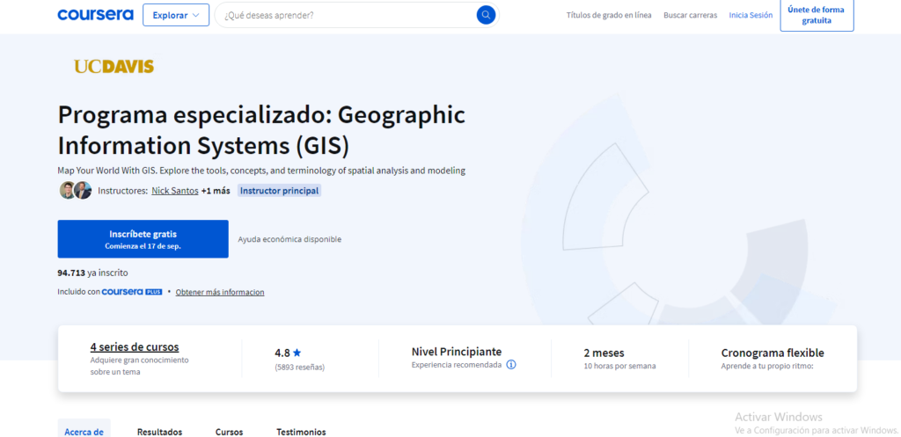Click the Instructor principal badge
Viewport: 901px width, 437px height.
(x=279, y=191)
